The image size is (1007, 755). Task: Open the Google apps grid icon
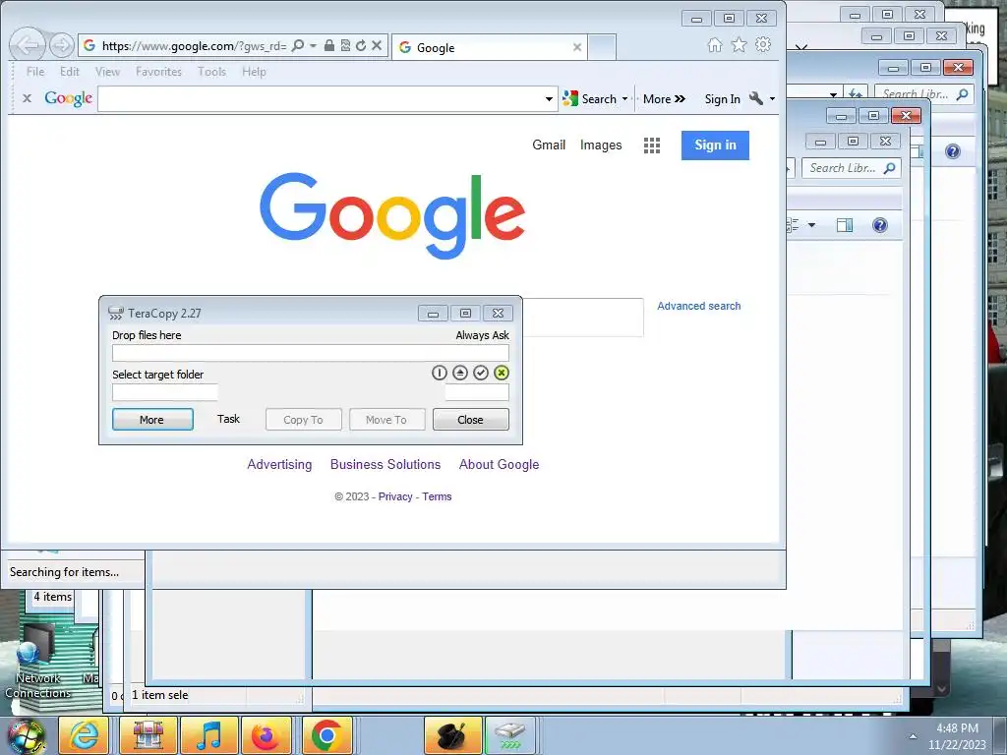(652, 145)
